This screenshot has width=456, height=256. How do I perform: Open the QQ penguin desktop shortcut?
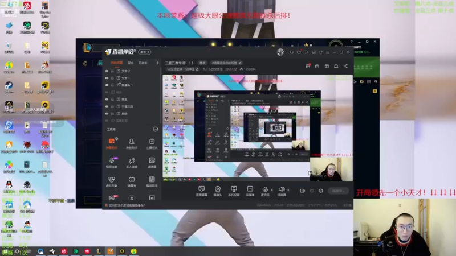click(9, 186)
